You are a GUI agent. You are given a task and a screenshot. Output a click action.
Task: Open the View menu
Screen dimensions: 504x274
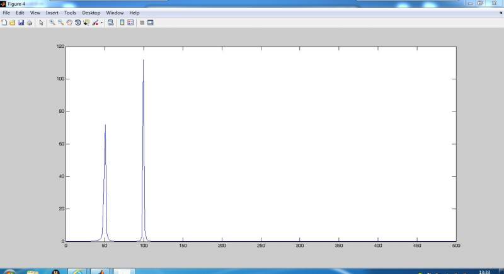click(35, 13)
